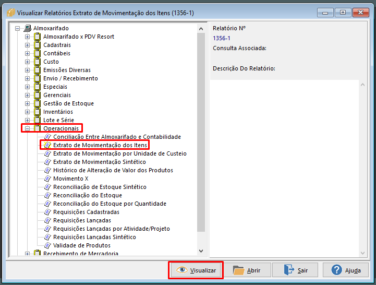Click the Histórico de Alteração report icon

(48, 170)
